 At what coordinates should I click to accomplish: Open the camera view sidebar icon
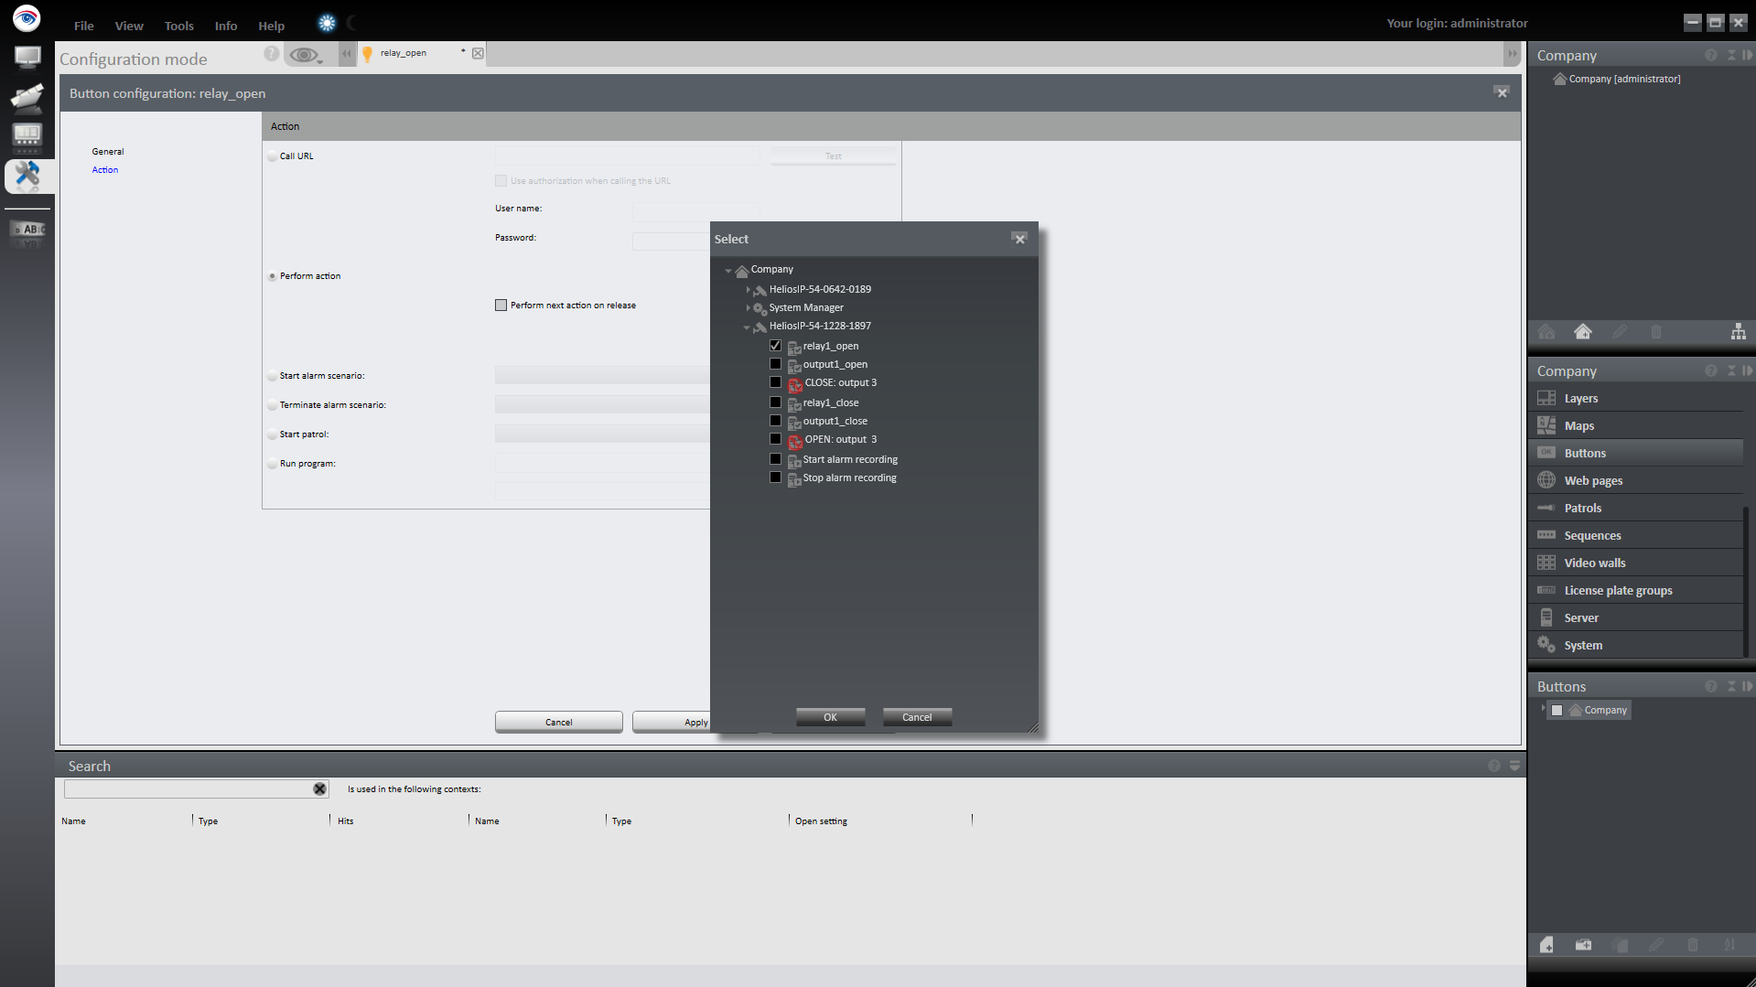(27, 97)
